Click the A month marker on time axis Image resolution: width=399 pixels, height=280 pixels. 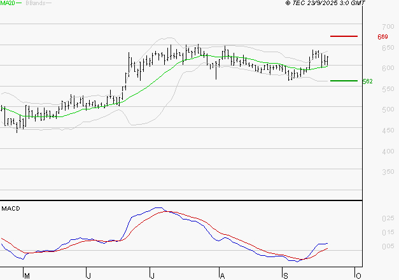click(222, 276)
